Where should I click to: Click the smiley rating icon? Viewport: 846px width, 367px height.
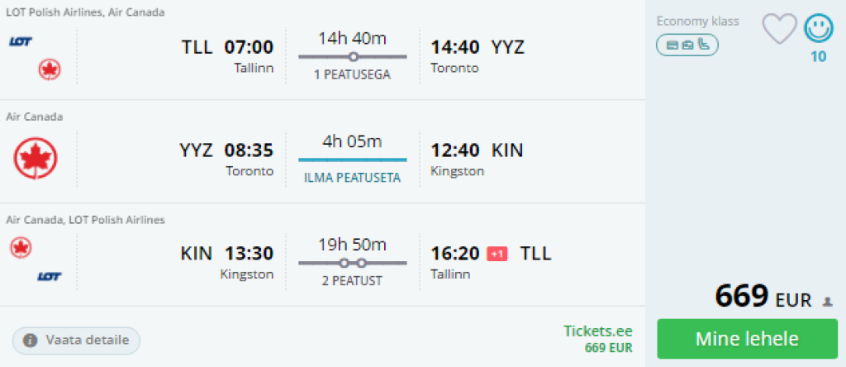pyautogui.click(x=818, y=28)
